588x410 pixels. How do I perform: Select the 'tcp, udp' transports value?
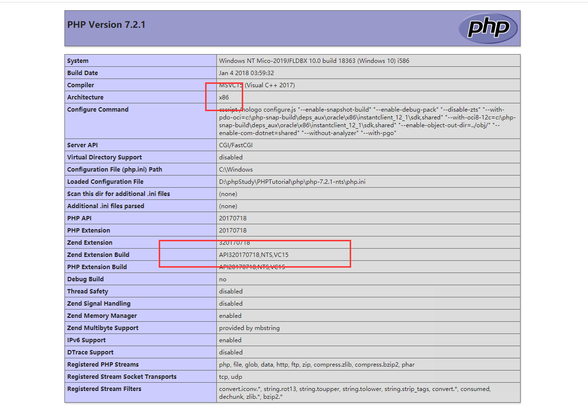pos(231,377)
